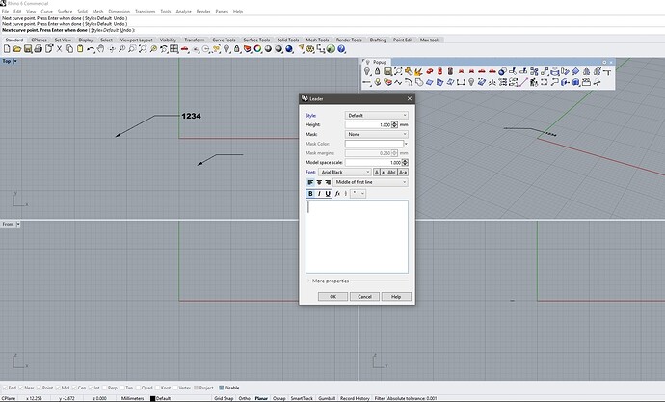Click the Copy icon in Standard toolbar

point(69,49)
